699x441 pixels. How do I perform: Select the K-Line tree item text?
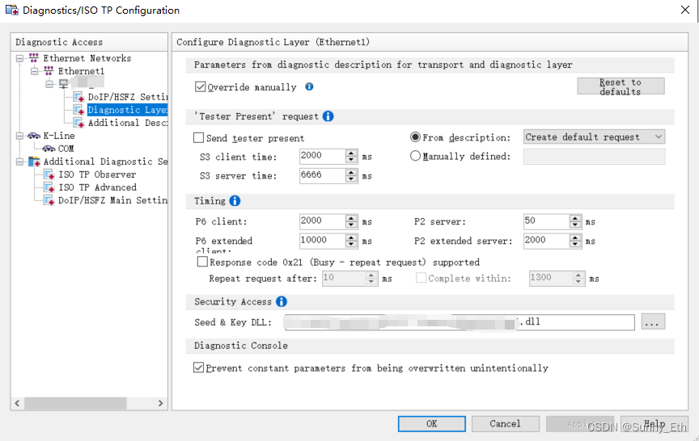[59, 135]
